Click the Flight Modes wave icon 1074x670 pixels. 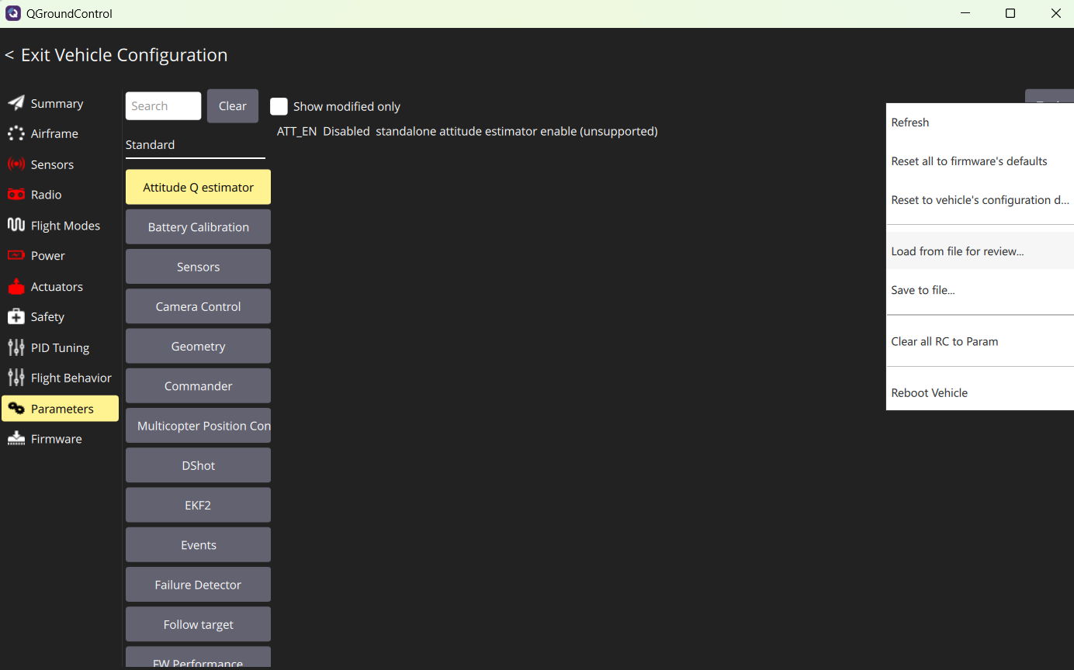[16, 225]
